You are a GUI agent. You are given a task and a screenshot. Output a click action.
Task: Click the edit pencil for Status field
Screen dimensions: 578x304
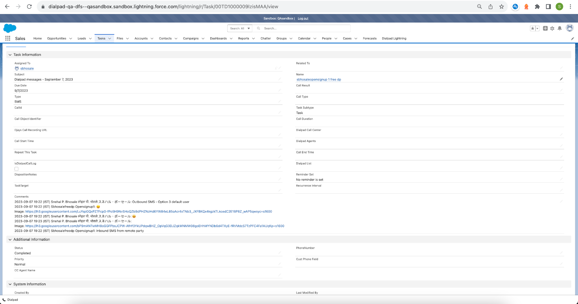279,253
